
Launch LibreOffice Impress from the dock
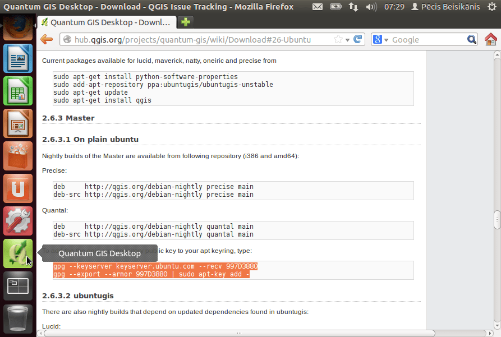coord(18,123)
